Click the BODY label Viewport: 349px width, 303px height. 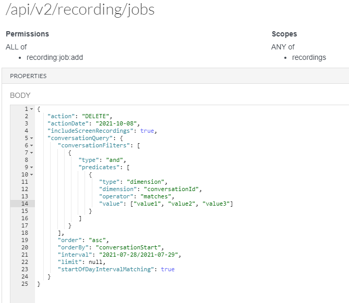20,95
